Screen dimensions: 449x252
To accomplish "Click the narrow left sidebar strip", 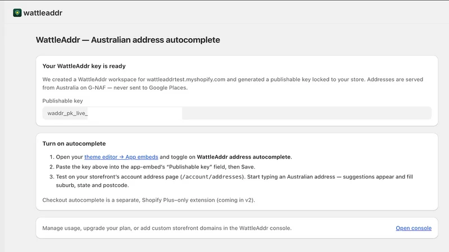I will [x=2, y=126].
